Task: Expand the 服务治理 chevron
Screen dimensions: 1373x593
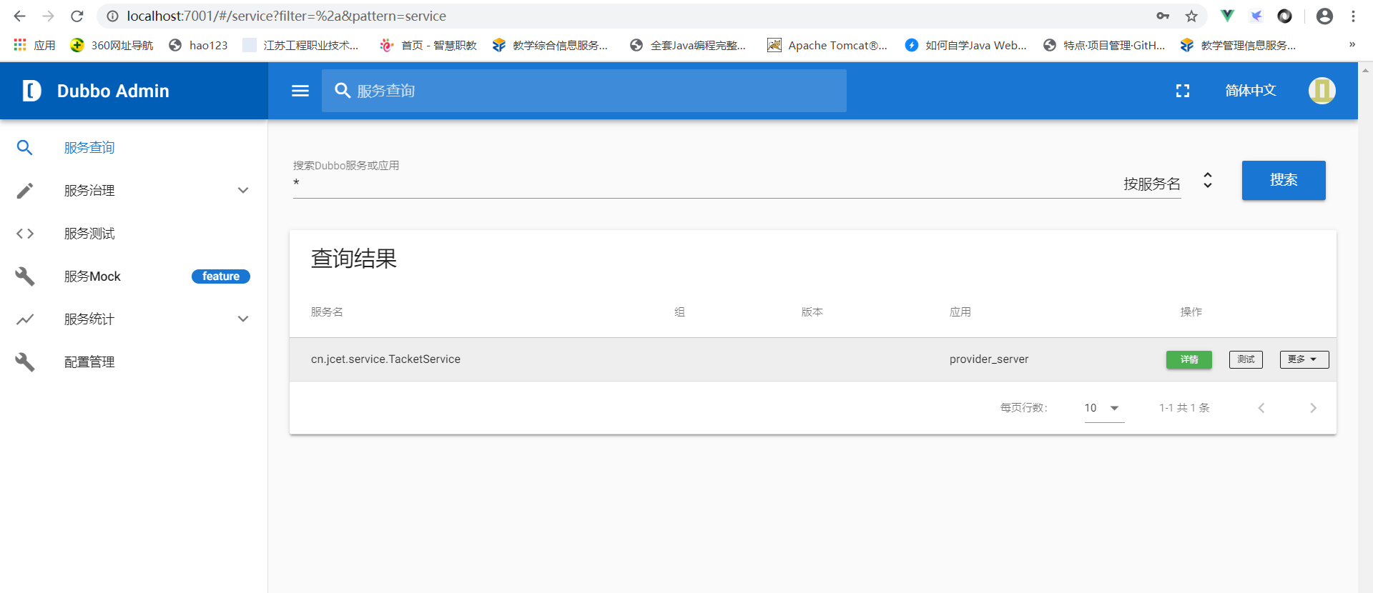Action: point(243,191)
